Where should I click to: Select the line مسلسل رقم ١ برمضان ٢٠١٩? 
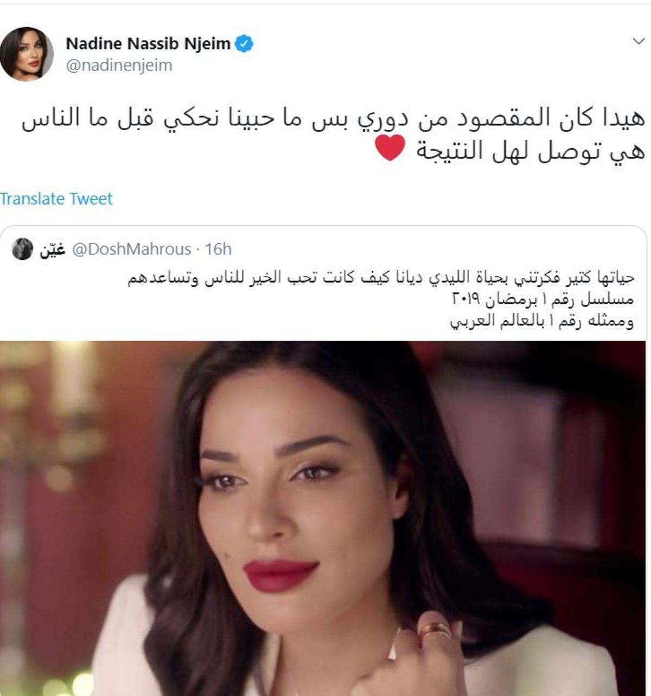(x=544, y=299)
